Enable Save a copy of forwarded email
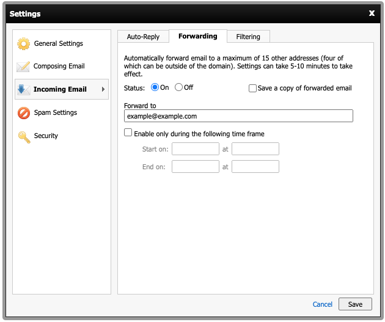The image size is (385, 322). [252, 88]
